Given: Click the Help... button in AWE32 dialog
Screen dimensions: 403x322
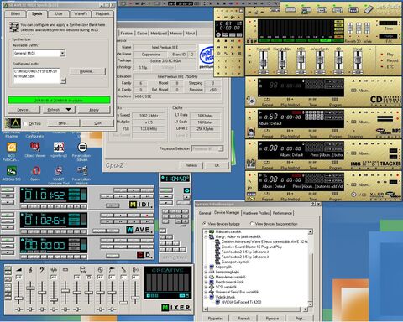Looking at the screenshot, I should (63, 123).
